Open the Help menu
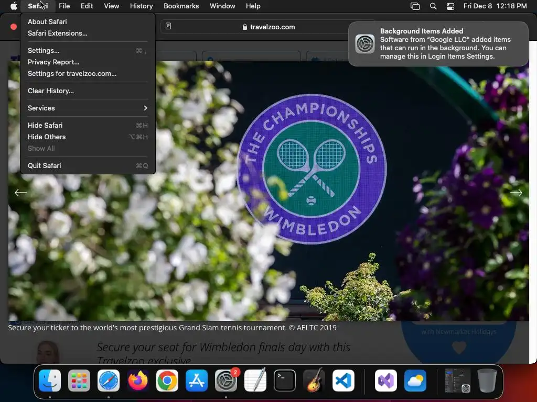The image size is (537, 402). (x=253, y=6)
